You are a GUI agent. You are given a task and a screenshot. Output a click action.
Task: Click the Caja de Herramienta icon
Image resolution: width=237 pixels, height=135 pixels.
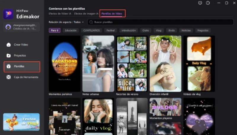pos(9,77)
